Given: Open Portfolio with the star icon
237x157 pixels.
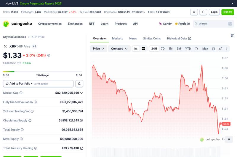Looking at the screenshot, I should coord(182,24).
